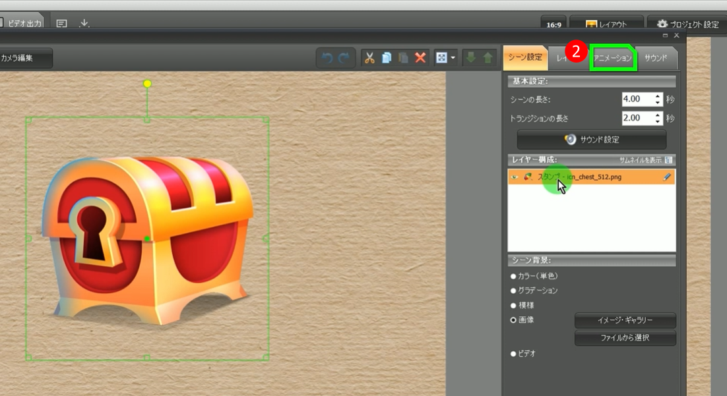Decrease トランジションの長さ with down stepper
727x396 pixels.
658,122
